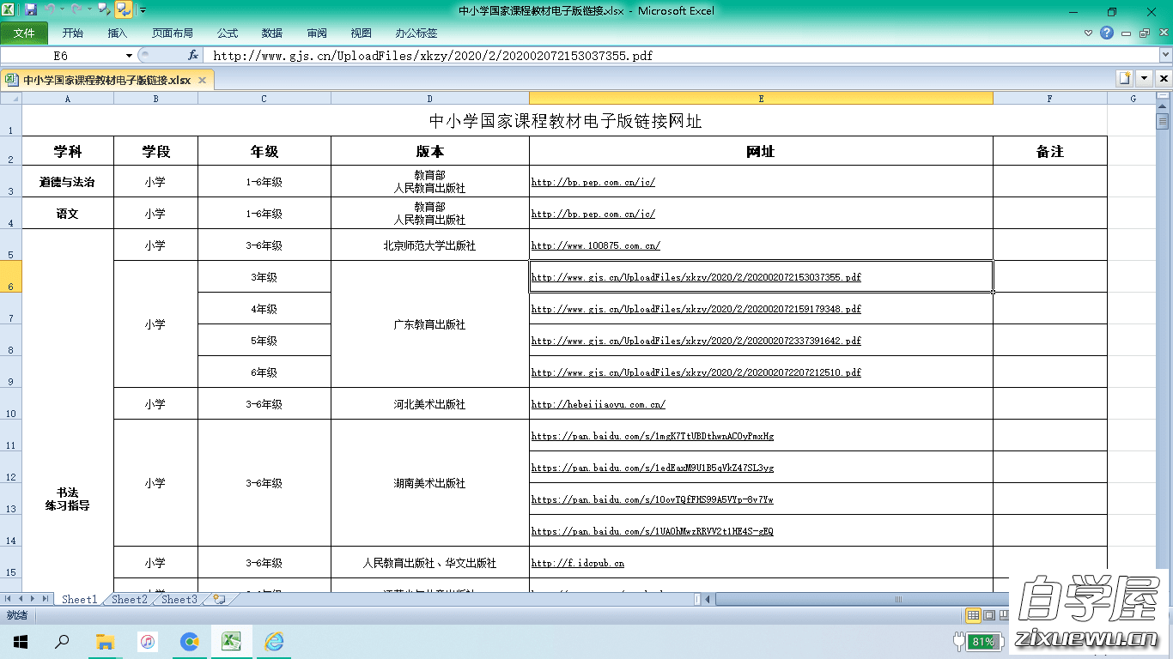Open the 5年级 PDF link ending 337391642
The width and height of the screenshot is (1173, 659).
pyautogui.click(x=696, y=341)
